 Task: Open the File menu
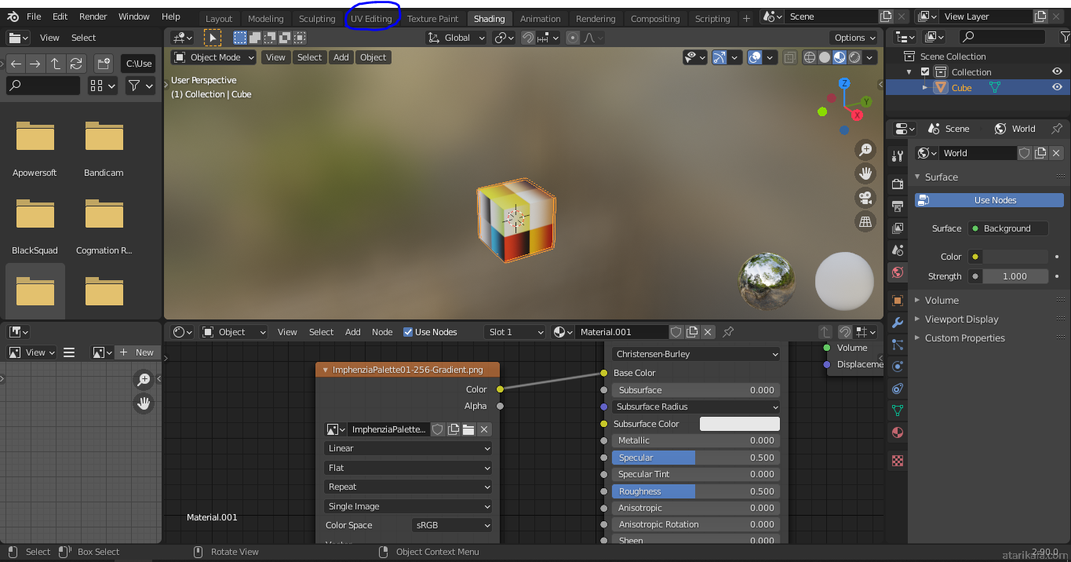pyautogui.click(x=34, y=16)
